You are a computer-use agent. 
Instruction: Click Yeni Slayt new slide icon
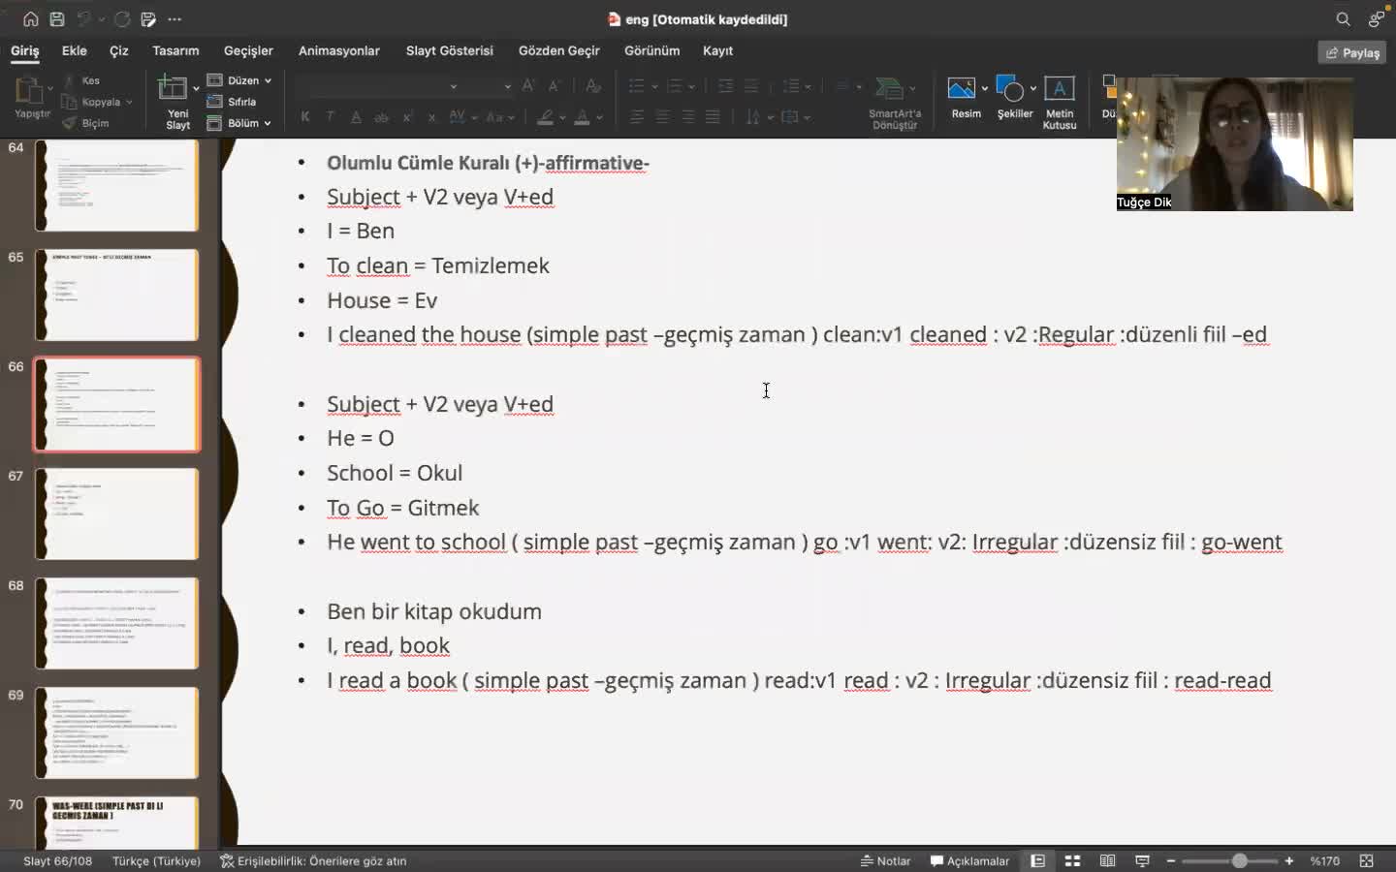(173, 87)
